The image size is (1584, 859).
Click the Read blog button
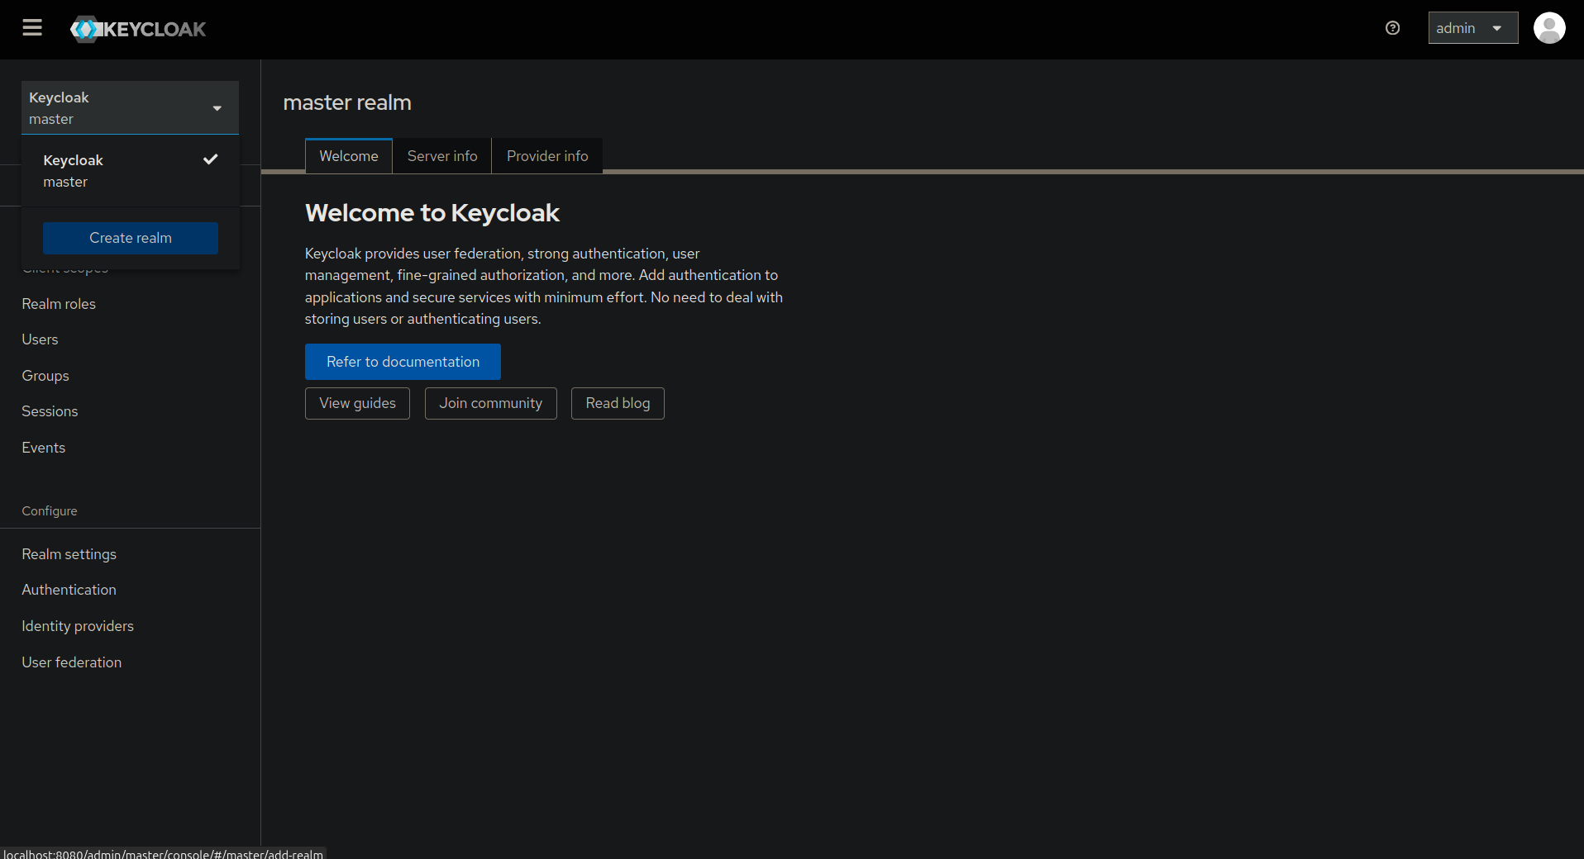pos(618,403)
